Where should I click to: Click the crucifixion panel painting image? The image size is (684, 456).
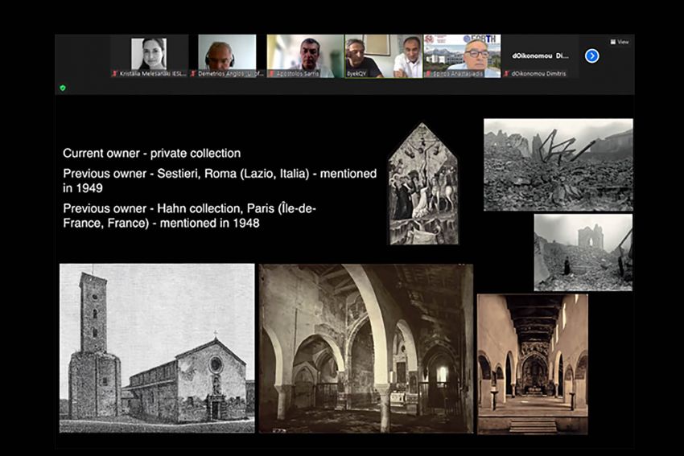point(423,184)
